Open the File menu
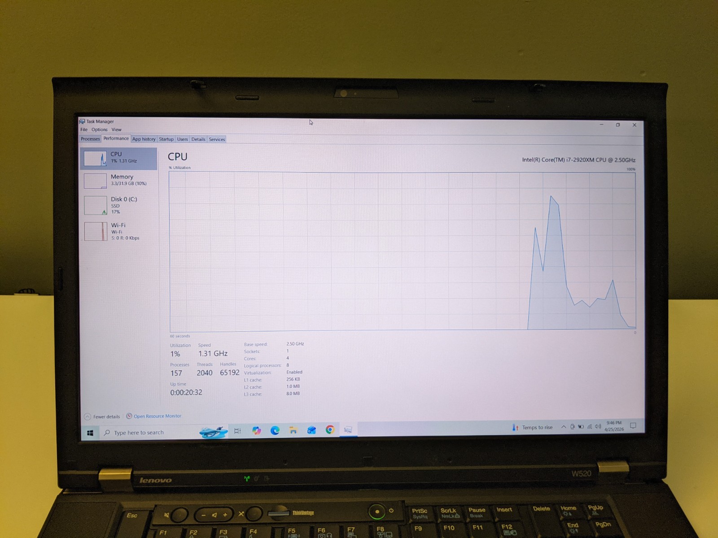718x538 pixels. click(x=84, y=130)
